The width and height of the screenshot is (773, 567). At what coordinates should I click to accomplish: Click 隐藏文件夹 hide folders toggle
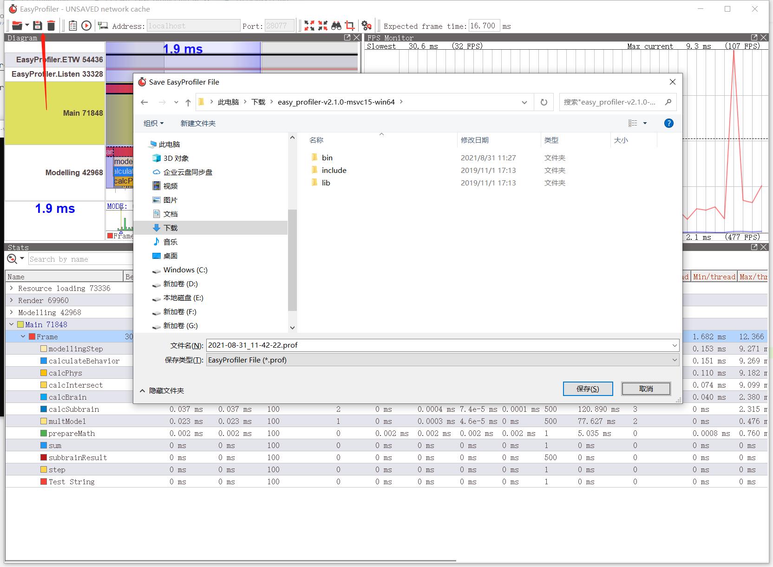click(x=162, y=391)
